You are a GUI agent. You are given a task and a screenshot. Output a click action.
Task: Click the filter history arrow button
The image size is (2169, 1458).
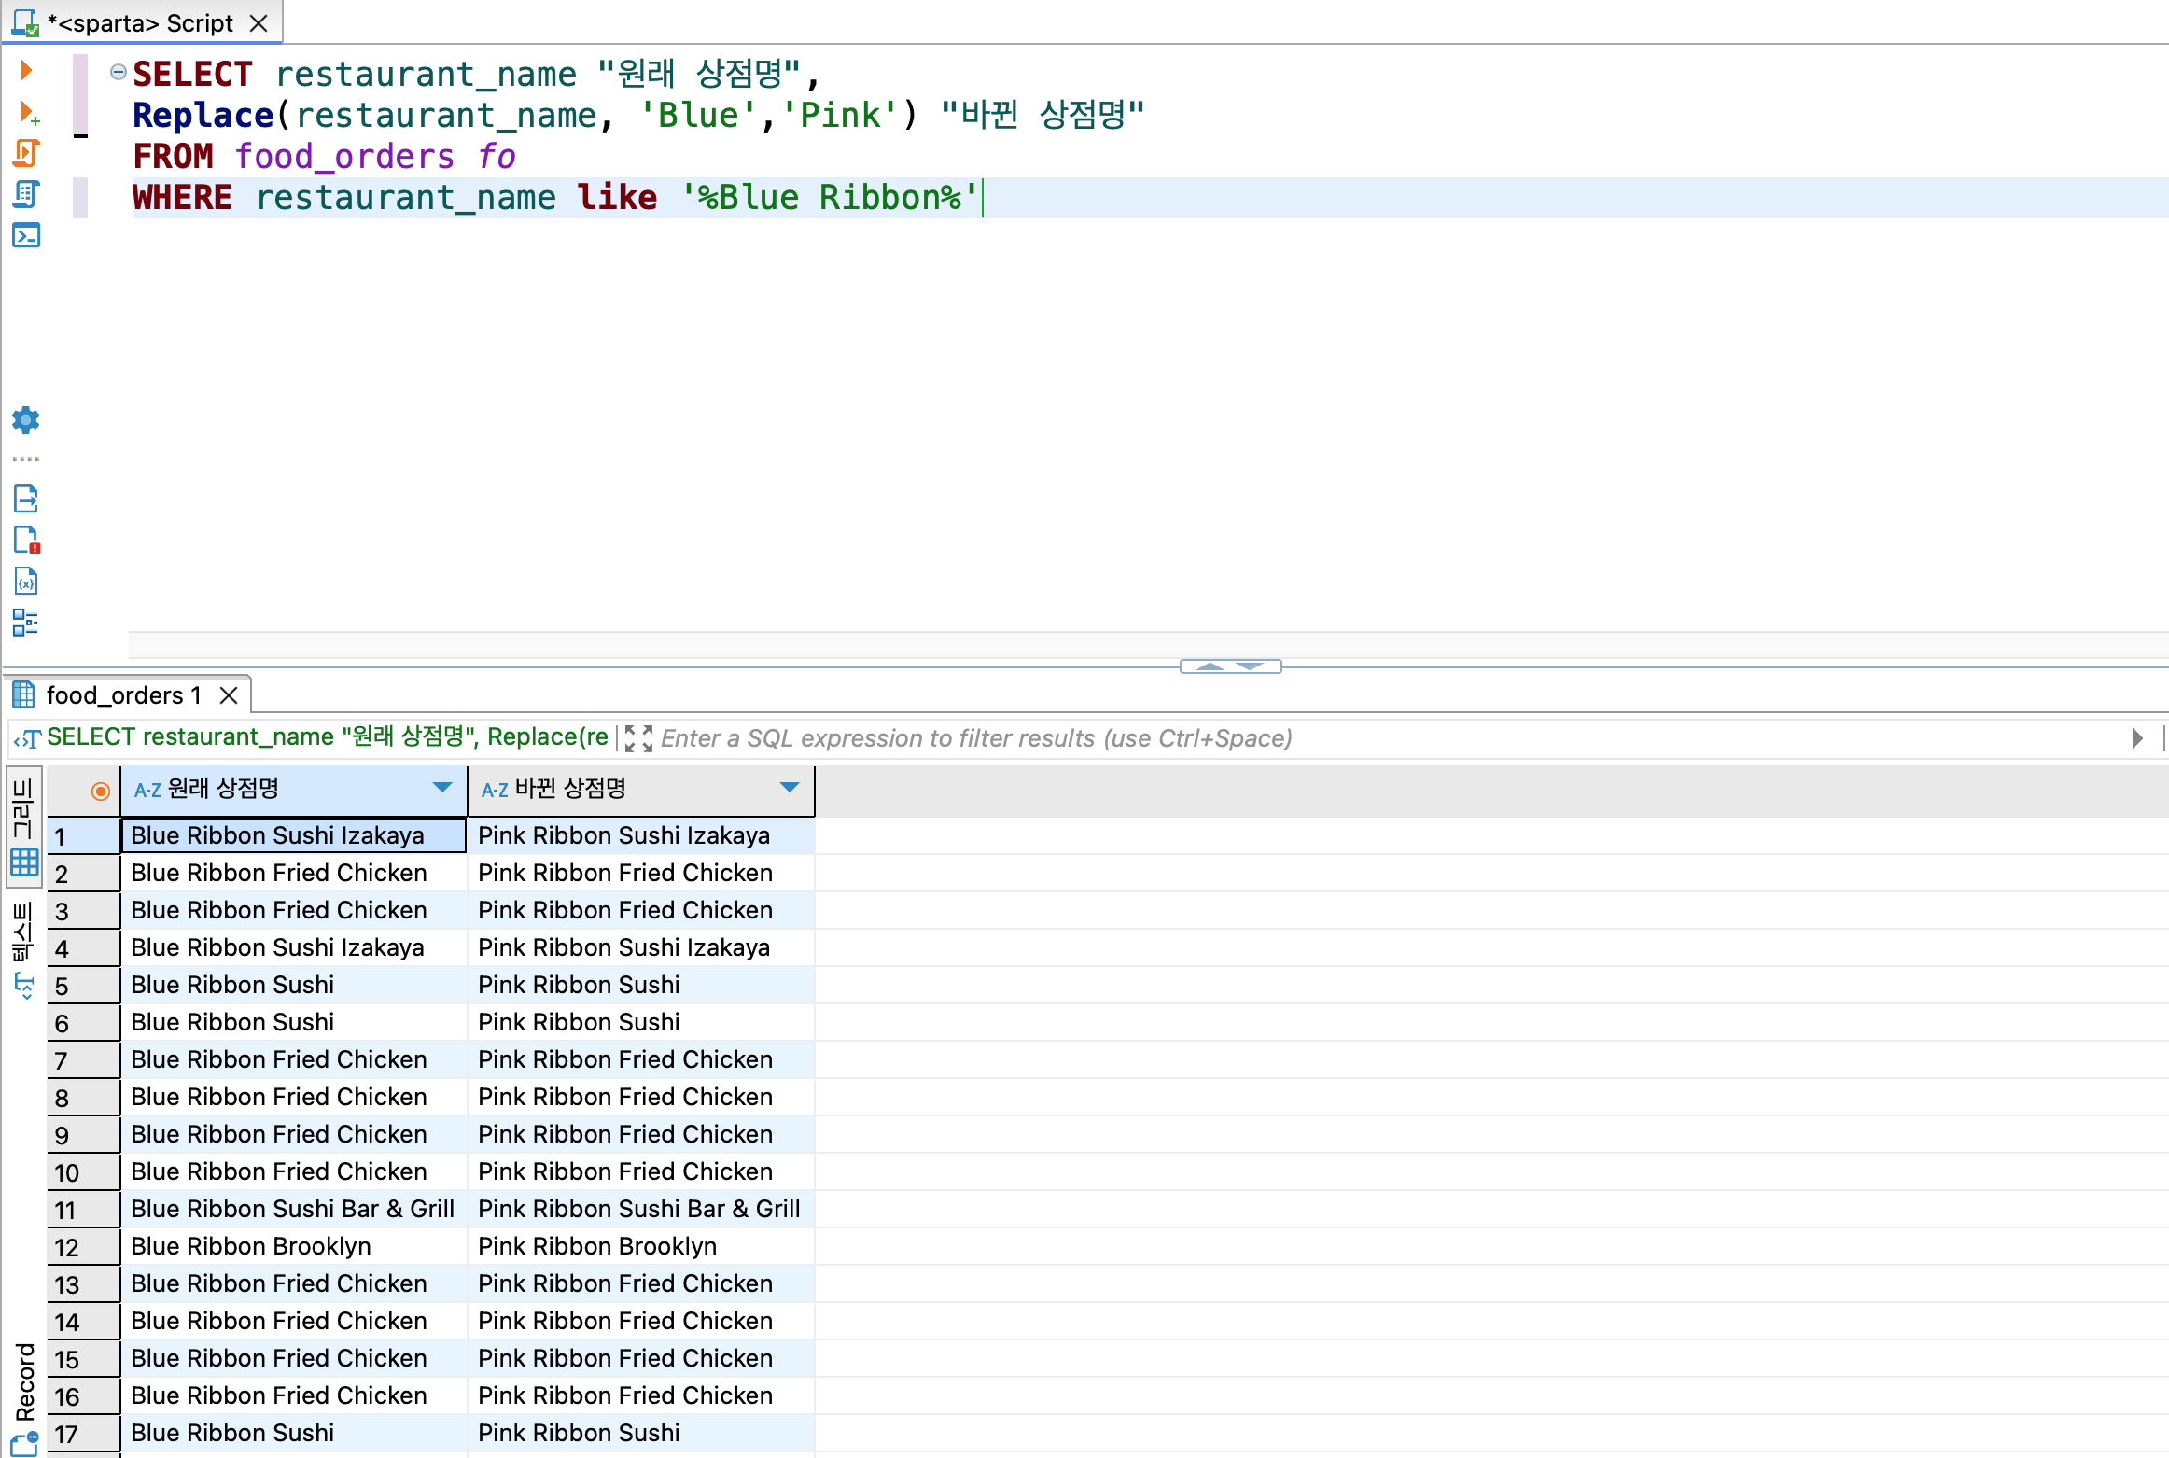(x=2137, y=738)
